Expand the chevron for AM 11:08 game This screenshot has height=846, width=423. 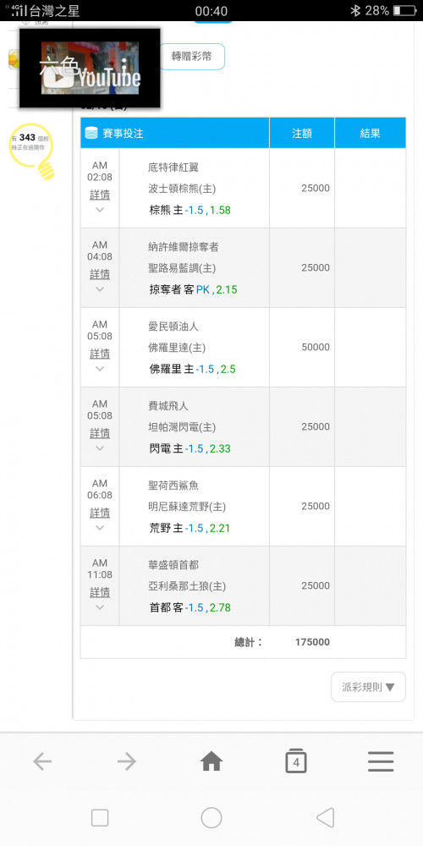[x=100, y=607]
